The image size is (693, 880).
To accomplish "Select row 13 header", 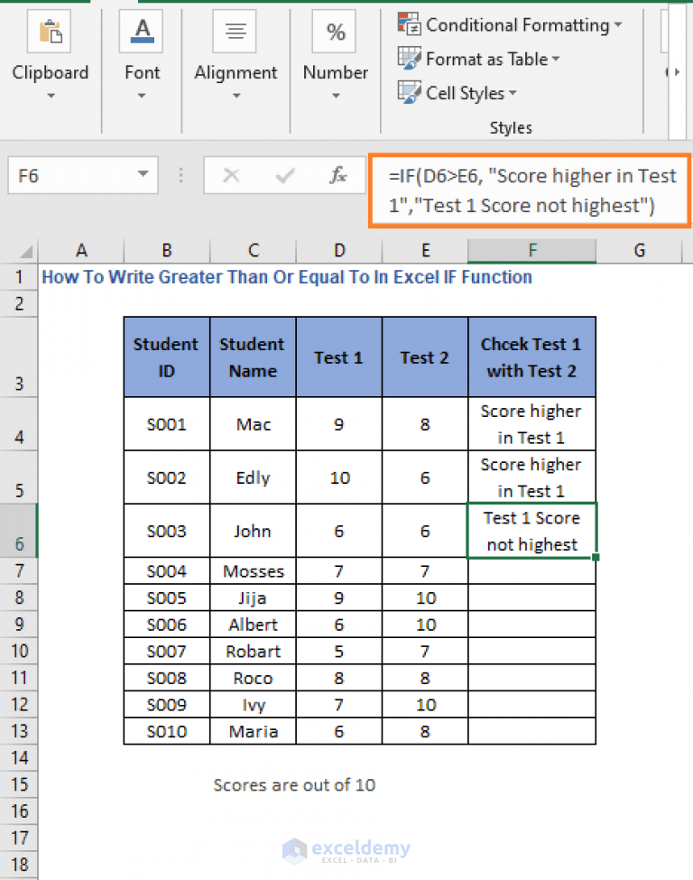I will [x=19, y=731].
